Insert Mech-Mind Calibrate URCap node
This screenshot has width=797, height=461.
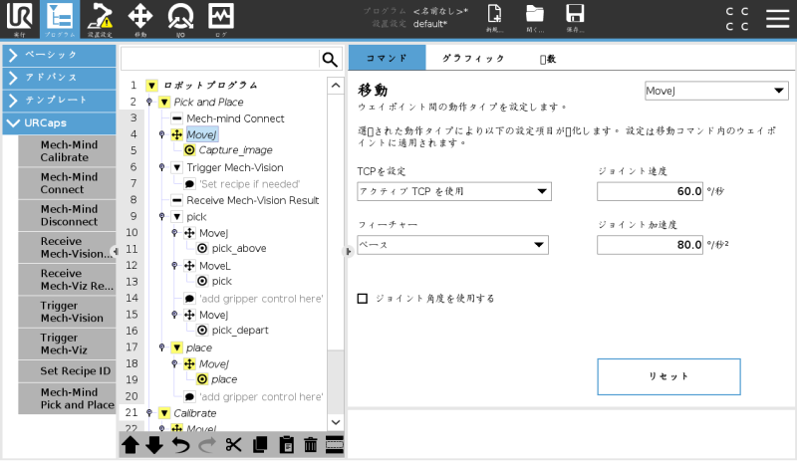click(x=67, y=151)
